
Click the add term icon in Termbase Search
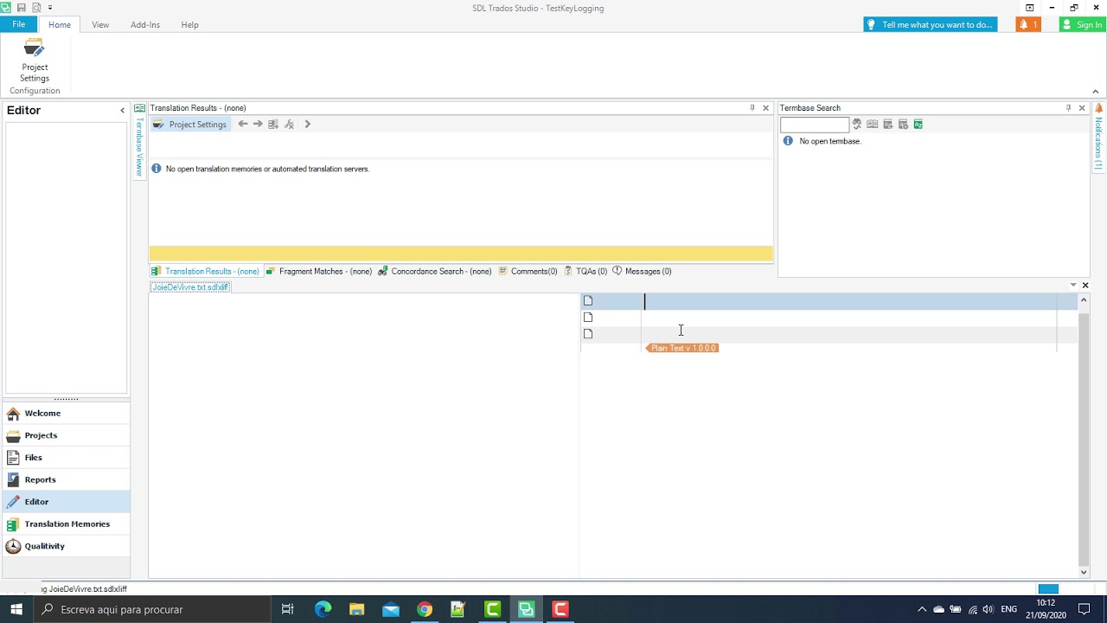(888, 124)
